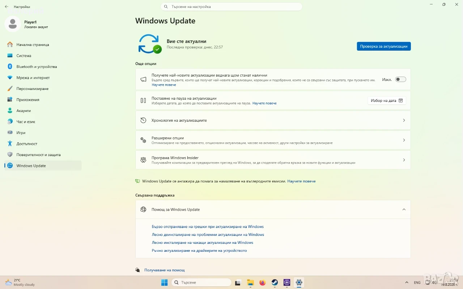The width and height of the screenshot is (463, 289).
Task: Open Разширени опции page
Action: coord(273,140)
